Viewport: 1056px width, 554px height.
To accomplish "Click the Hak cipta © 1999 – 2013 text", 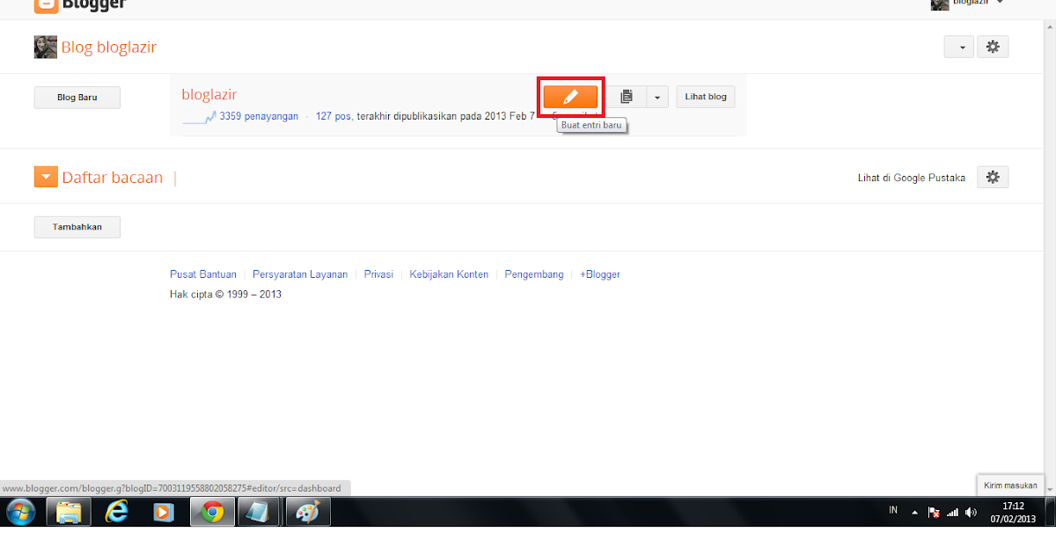I will pos(225,295).
